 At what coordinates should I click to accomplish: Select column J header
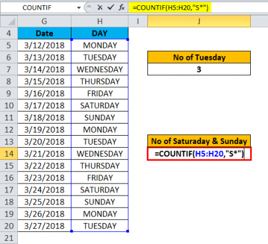tap(199, 21)
